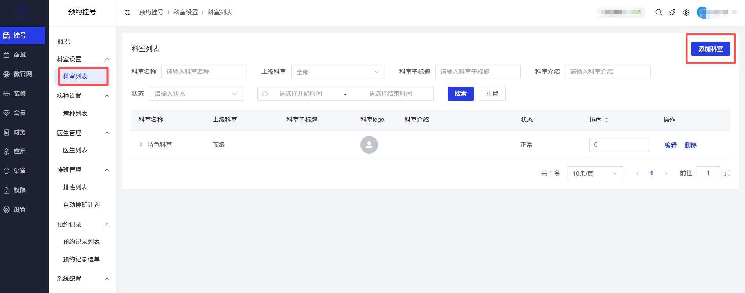Click the 重置 button
745x293 pixels.
492,94
